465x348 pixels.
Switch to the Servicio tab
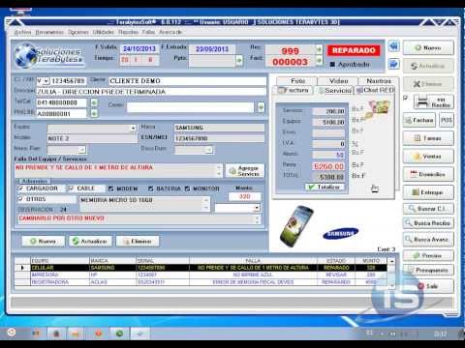tap(335, 91)
